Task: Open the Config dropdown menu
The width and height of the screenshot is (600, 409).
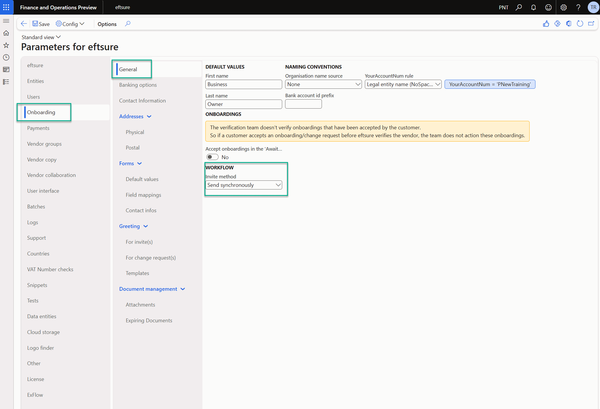Action: point(70,24)
